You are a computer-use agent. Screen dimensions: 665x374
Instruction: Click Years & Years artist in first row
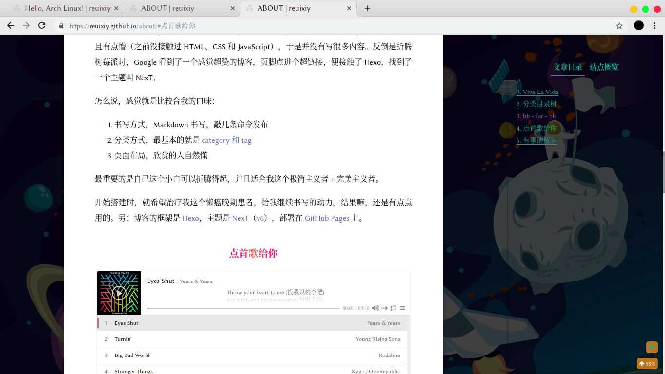[x=384, y=323]
